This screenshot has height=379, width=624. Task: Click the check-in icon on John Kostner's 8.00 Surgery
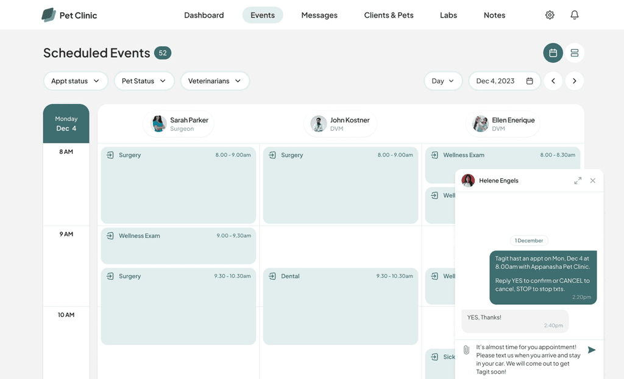point(272,155)
